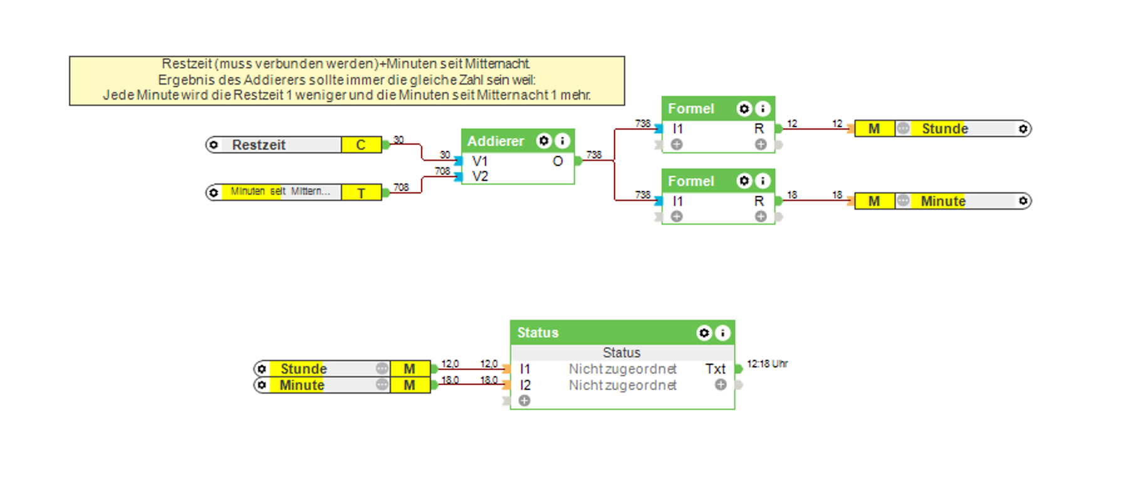The width and height of the screenshot is (1129, 497).
Task: Click "Nicht zugeordnet" in the Status I1 row
Action: pyautogui.click(x=623, y=369)
